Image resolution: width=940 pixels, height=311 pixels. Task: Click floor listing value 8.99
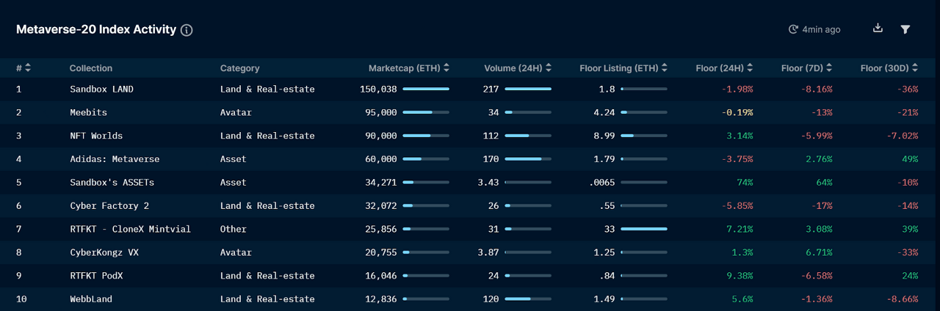[604, 136]
